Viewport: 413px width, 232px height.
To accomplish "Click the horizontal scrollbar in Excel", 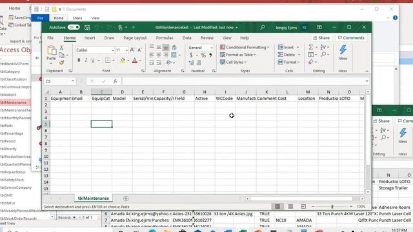I will [301, 198].
